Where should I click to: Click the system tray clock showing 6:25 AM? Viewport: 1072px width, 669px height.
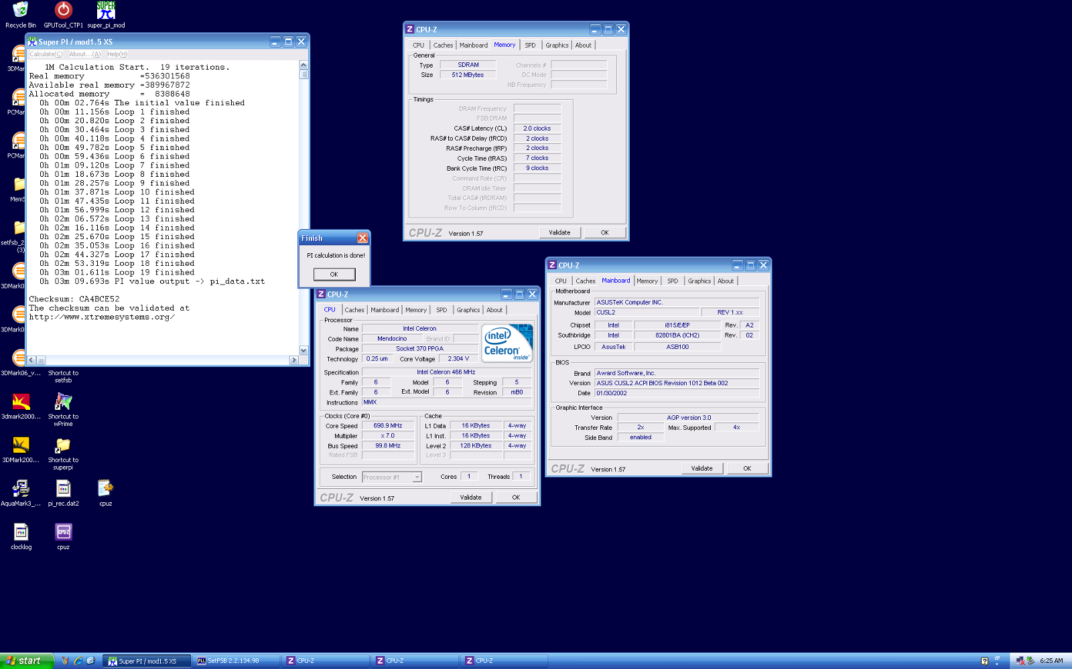(1051, 661)
